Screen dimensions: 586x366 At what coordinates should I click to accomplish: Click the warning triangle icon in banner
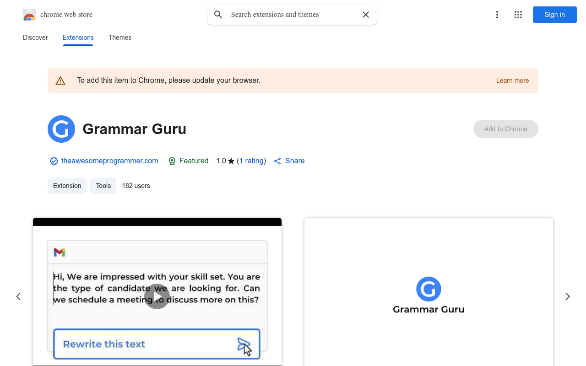60,81
